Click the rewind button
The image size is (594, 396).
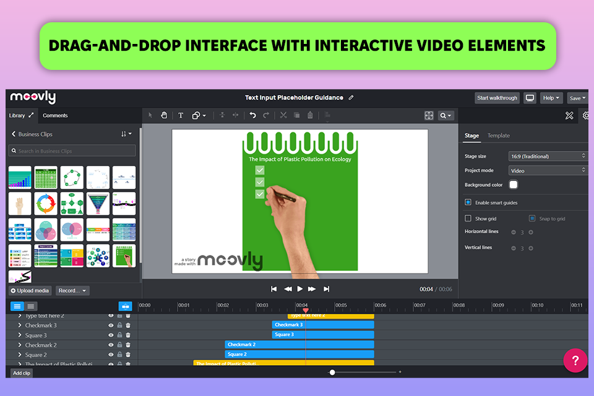pyautogui.click(x=288, y=289)
